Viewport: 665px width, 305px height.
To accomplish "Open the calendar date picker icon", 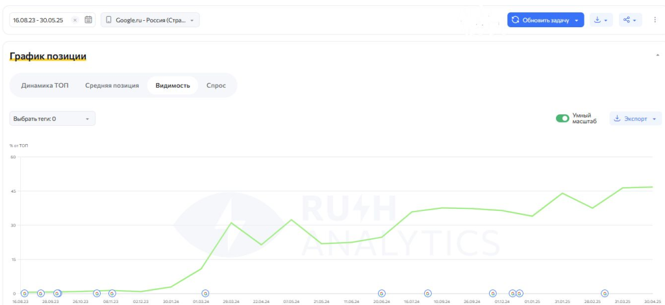I will click(88, 20).
